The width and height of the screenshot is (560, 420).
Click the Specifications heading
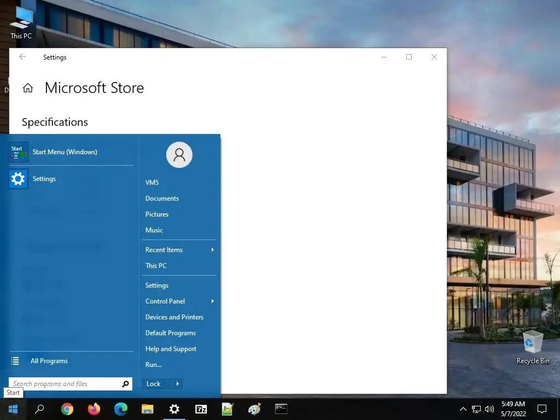55,122
